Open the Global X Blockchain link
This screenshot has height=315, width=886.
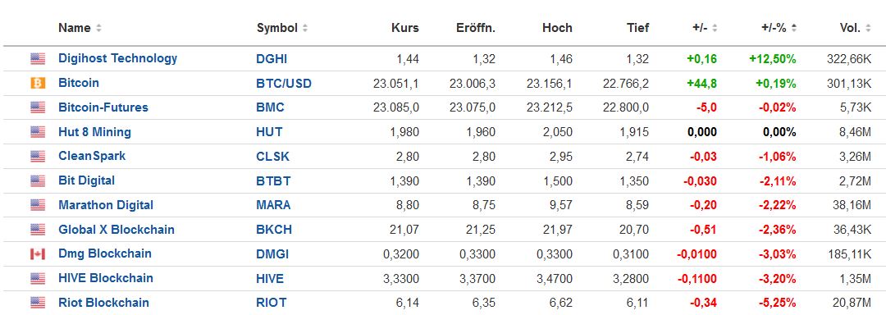(116, 230)
